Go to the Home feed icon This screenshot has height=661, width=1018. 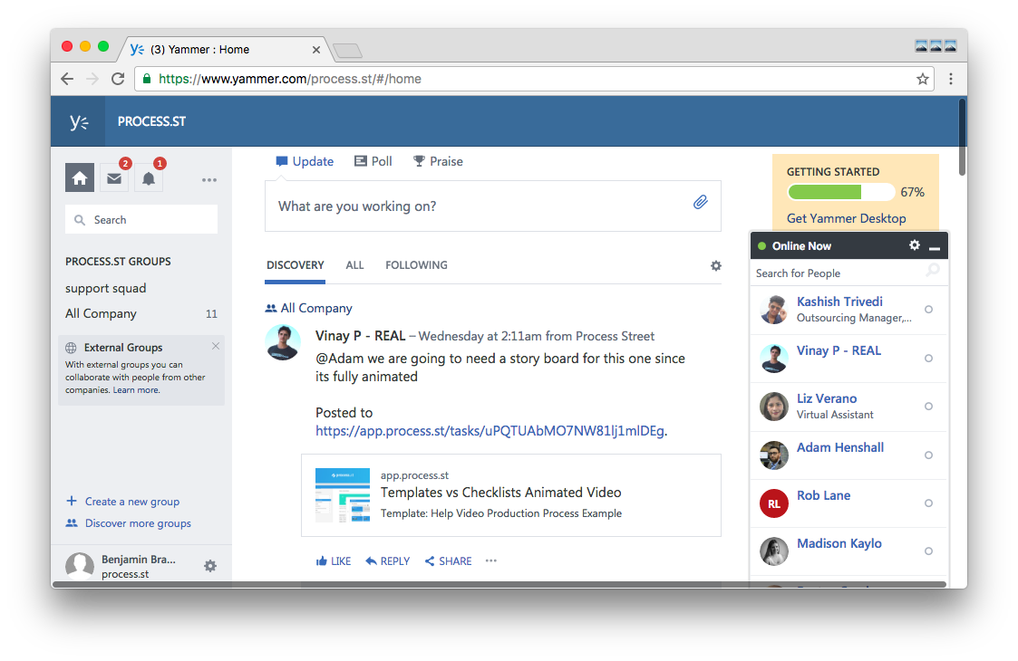pos(80,177)
